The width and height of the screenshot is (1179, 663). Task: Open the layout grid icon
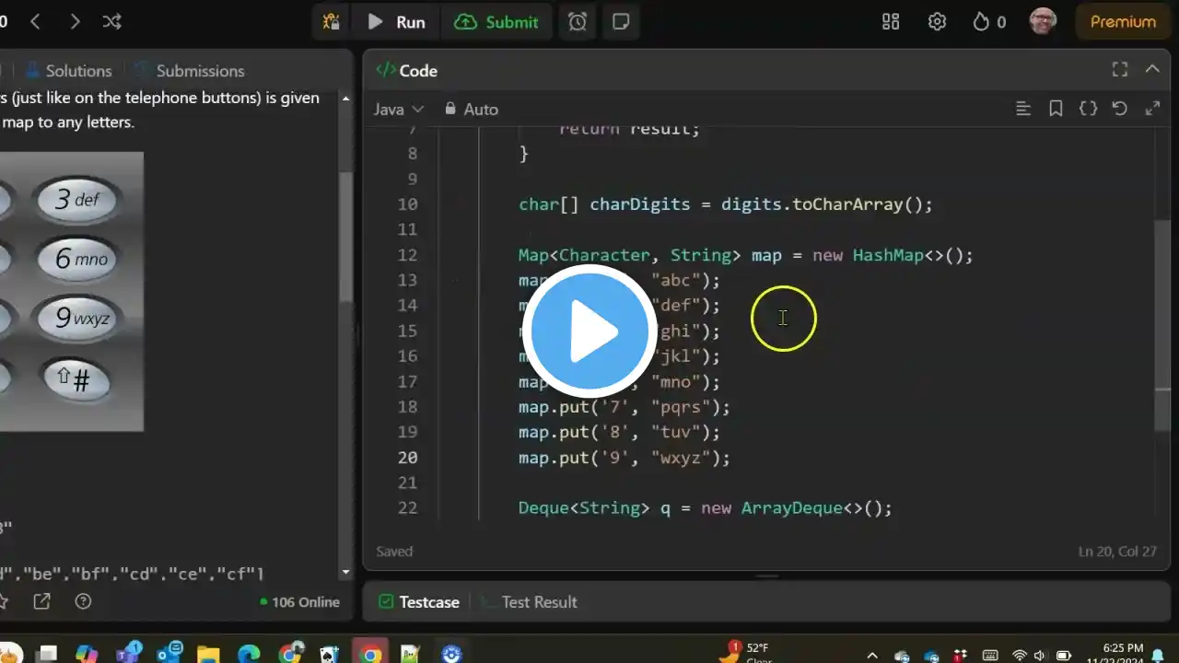pyautogui.click(x=891, y=21)
